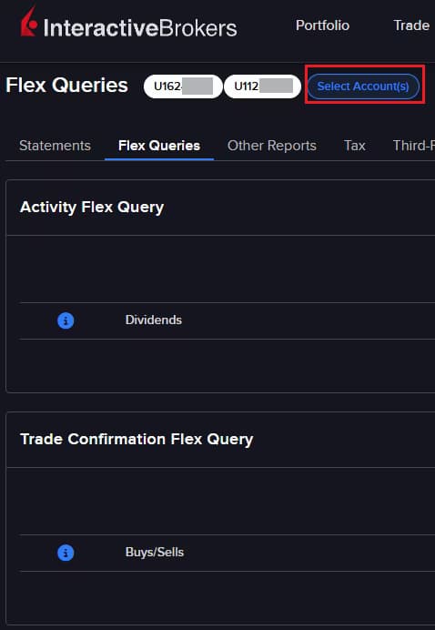435x630 pixels.
Task: Open info icon beside Buys/Sells query
Action: click(x=66, y=553)
